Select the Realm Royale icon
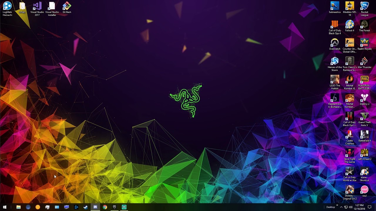376x211 pixels. tap(365, 45)
